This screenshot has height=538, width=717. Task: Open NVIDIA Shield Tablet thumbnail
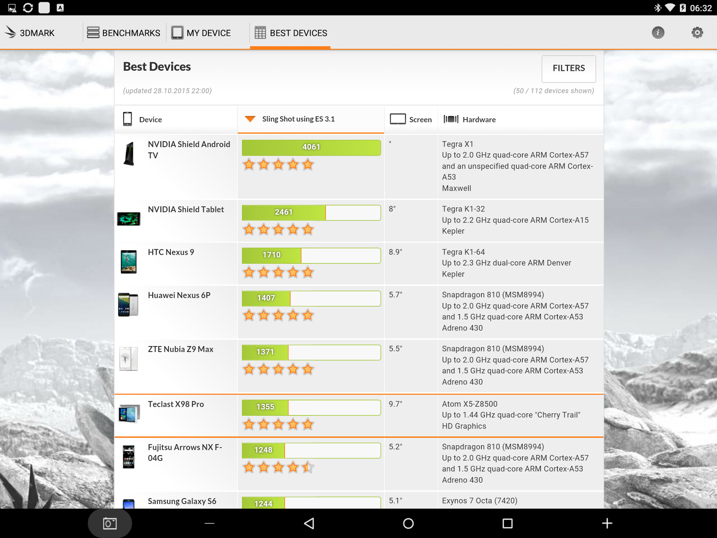(x=129, y=219)
